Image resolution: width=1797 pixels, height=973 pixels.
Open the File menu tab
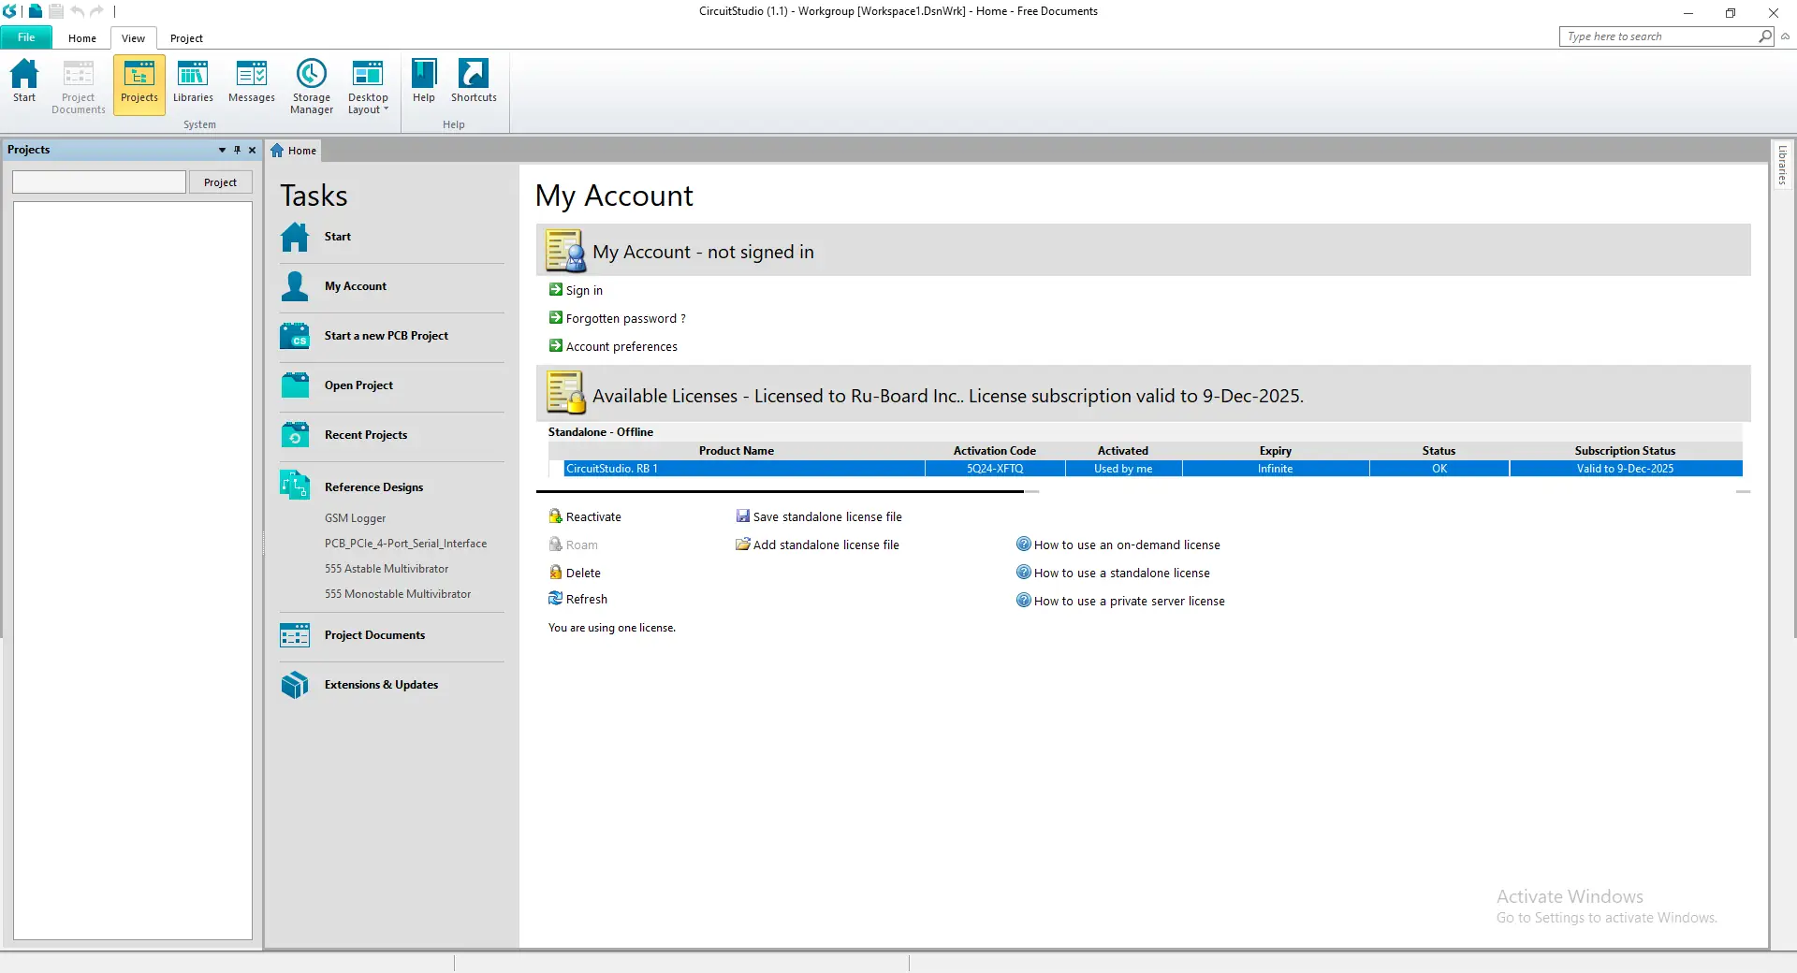click(26, 38)
